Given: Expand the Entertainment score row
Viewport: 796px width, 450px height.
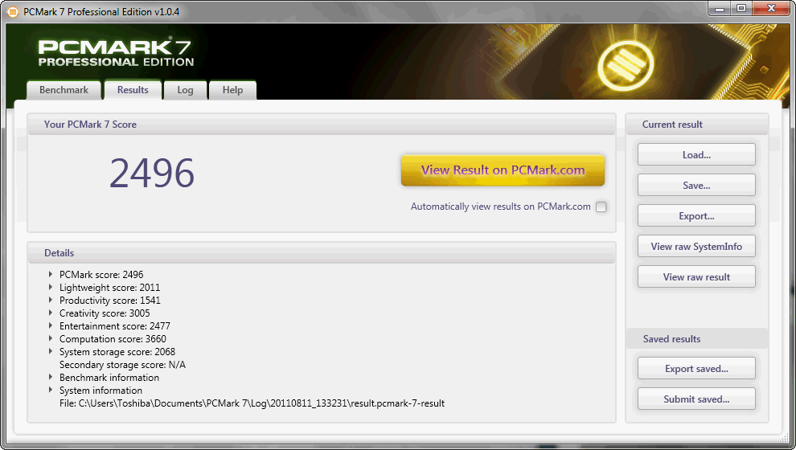Looking at the screenshot, I should point(51,325).
